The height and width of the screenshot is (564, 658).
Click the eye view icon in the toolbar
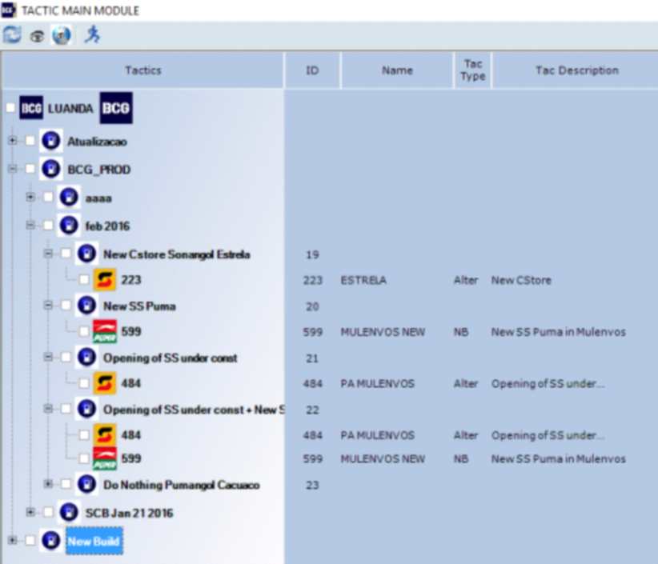[x=37, y=37]
